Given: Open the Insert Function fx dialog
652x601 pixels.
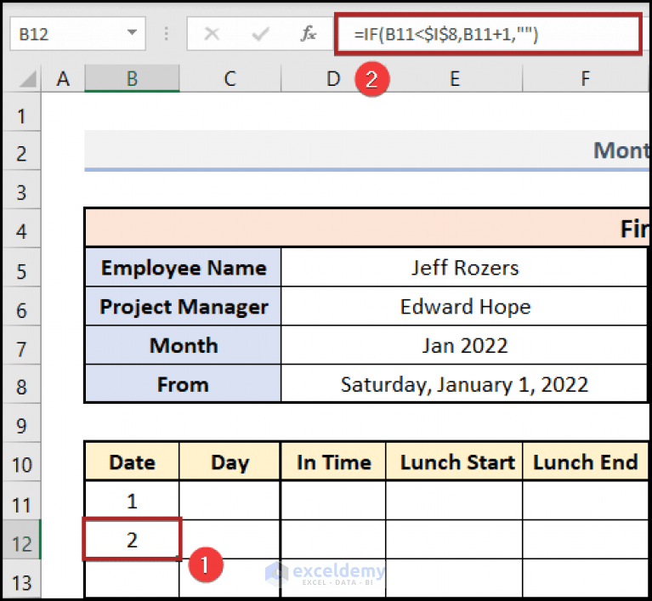Looking at the screenshot, I should (308, 34).
